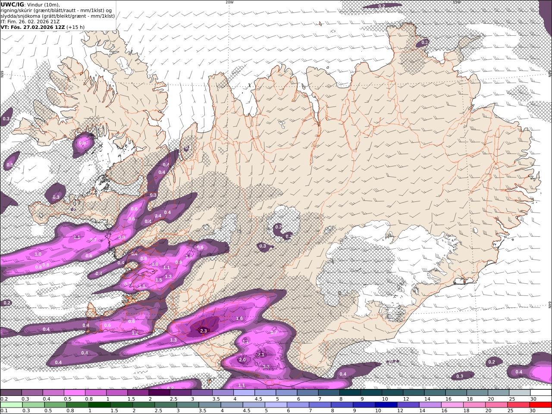The height and width of the screenshot is (414, 552).
Task: Pick the light pink swatch between 16 and 18, lower row
Action: point(452,405)
